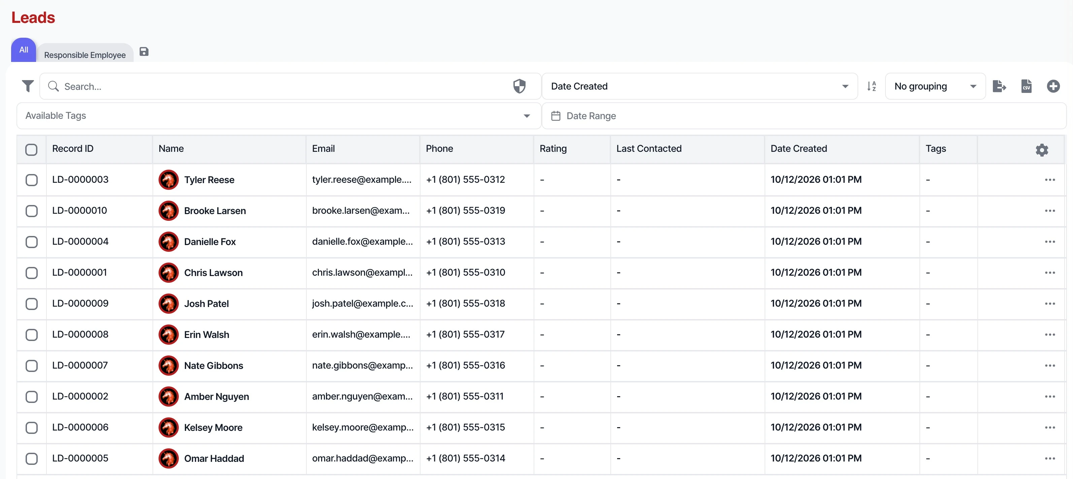Screen dimensions: 1073x479
Task: Open lead Nate Gibbons
Action: (214, 366)
